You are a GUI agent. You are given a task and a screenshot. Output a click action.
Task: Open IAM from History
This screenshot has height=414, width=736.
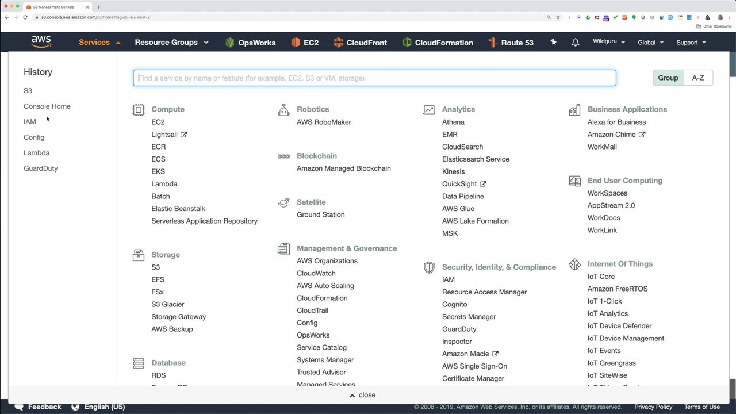click(x=30, y=122)
